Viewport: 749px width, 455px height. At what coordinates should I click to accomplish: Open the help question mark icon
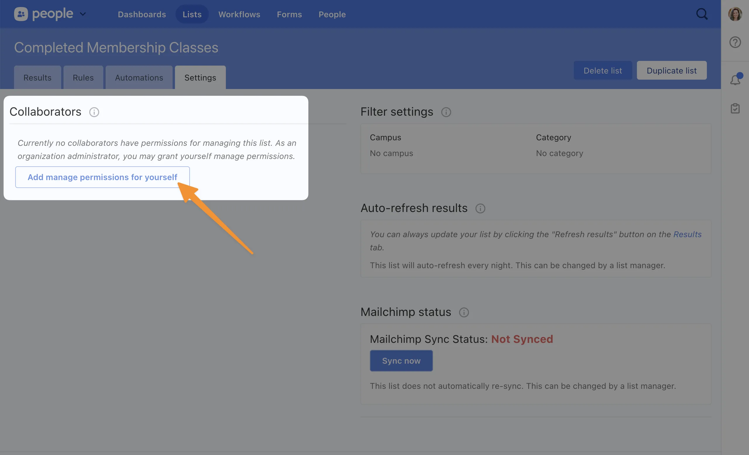[x=735, y=42]
